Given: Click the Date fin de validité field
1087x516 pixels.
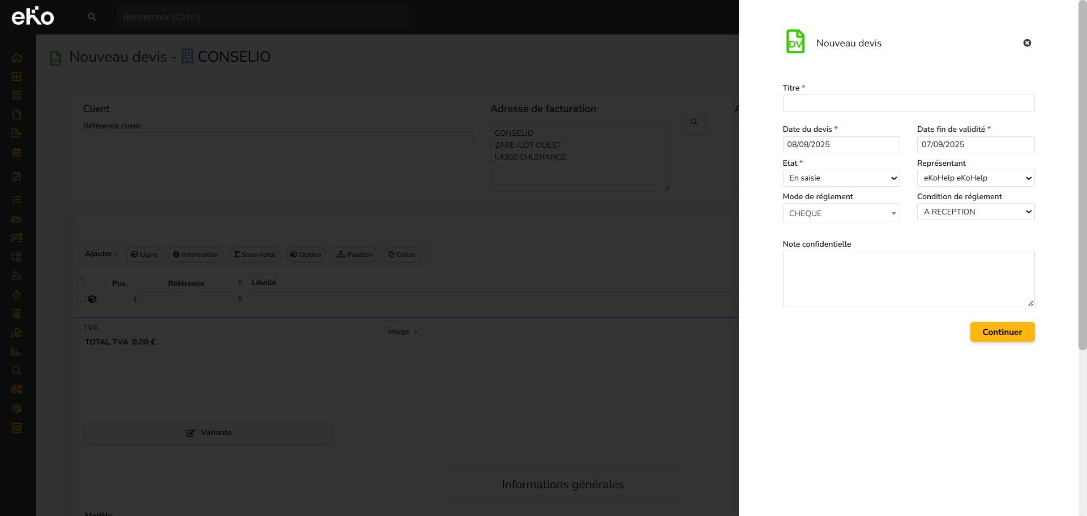Looking at the screenshot, I should pyautogui.click(x=975, y=145).
